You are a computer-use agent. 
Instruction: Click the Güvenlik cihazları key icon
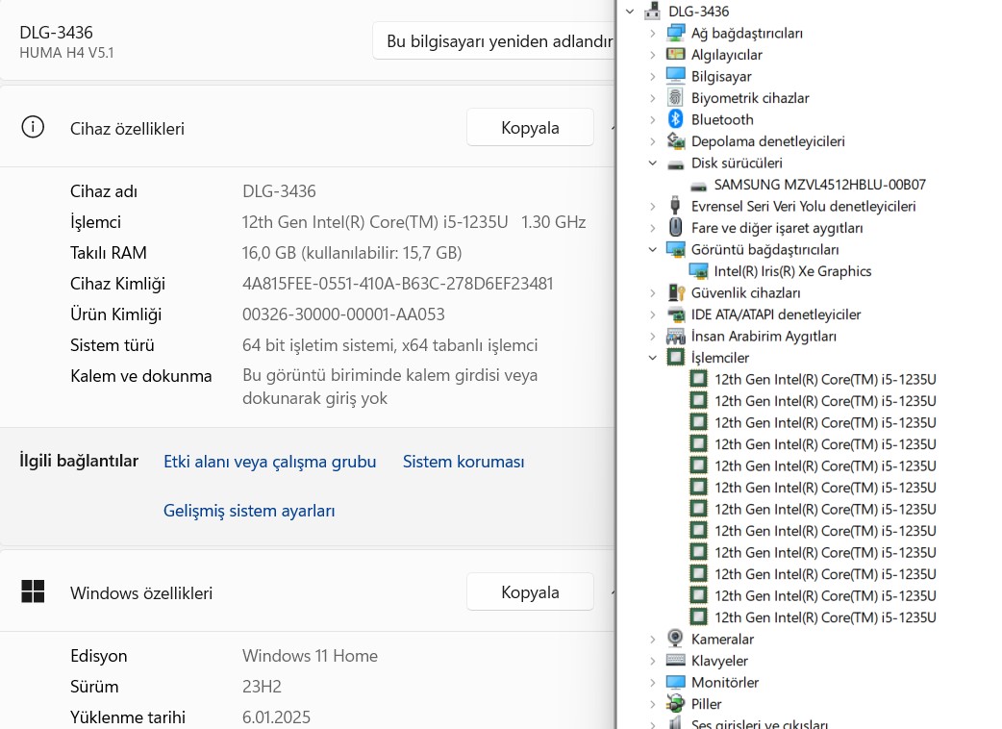tap(675, 292)
